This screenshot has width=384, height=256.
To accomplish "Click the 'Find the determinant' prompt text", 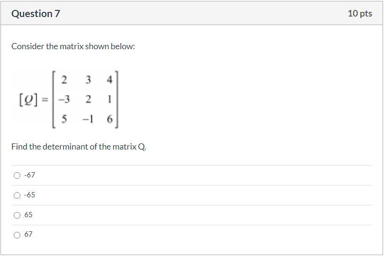I will [79, 147].
